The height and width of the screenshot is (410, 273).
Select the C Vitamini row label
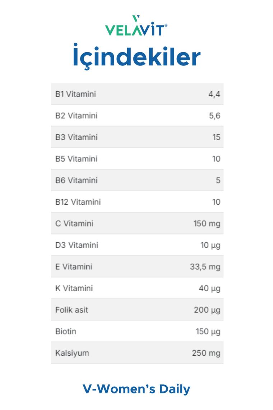(x=74, y=224)
